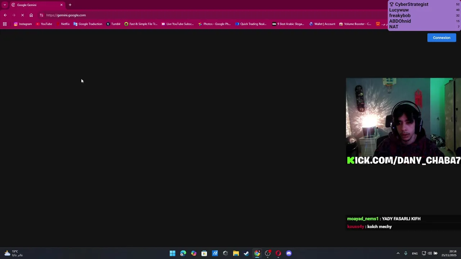Open the apps grid in bookmarks bar
This screenshot has height=259, width=461.
click(x=5, y=24)
